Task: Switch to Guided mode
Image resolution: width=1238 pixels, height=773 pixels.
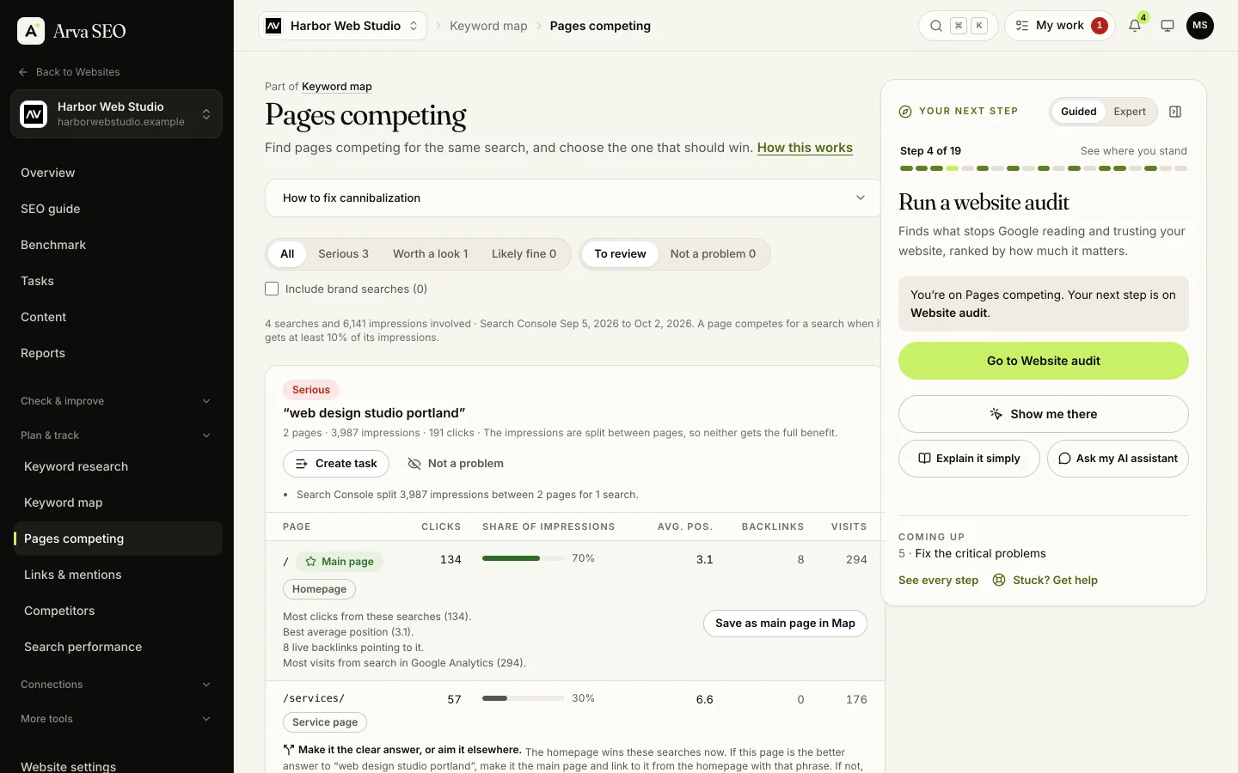Action: (x=1078, y=112)
